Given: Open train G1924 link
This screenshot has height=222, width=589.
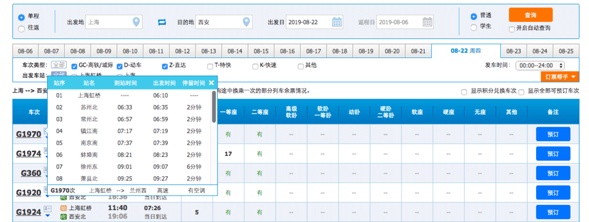Looking at the screenshot, I should pyautogui.click(x=29, y=212).
